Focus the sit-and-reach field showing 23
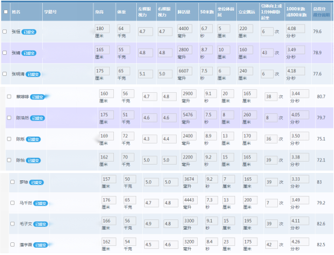This screenshot has height=255, width=334. [x=228, y=242]
